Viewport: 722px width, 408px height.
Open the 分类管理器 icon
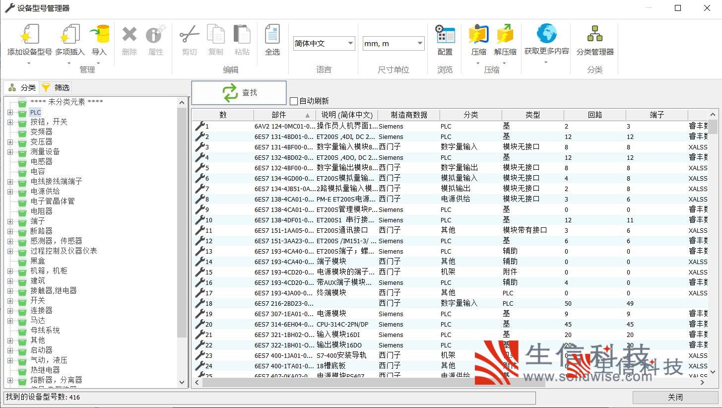click(x=595, y=34)
